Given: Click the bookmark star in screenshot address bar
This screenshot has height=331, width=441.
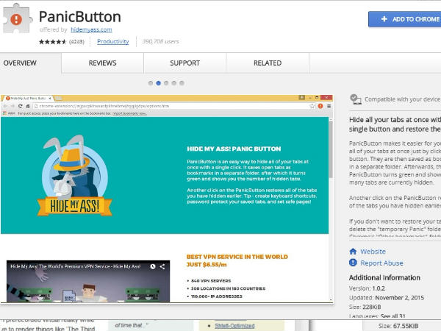Looking at the screenshot, I should coord(312,106).
